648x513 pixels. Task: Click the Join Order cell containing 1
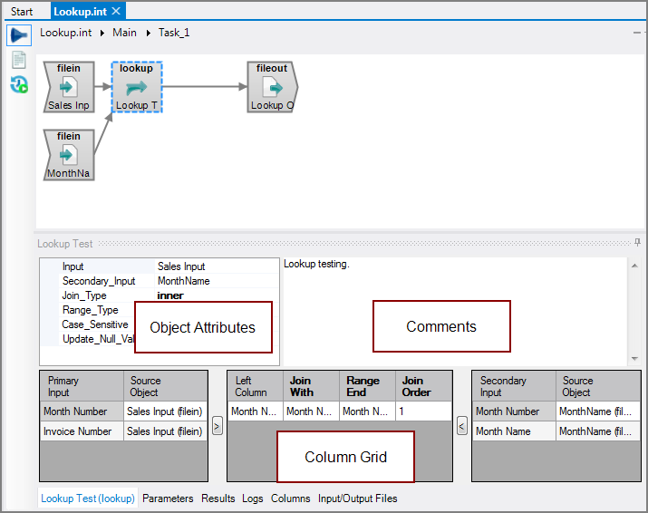click(423, 411)
